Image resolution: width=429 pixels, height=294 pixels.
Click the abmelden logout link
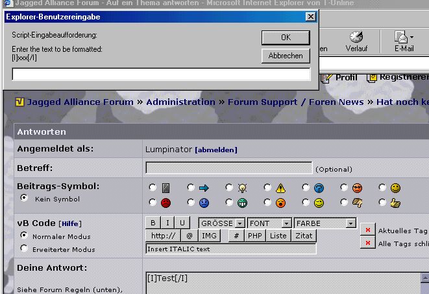[216, 150]
